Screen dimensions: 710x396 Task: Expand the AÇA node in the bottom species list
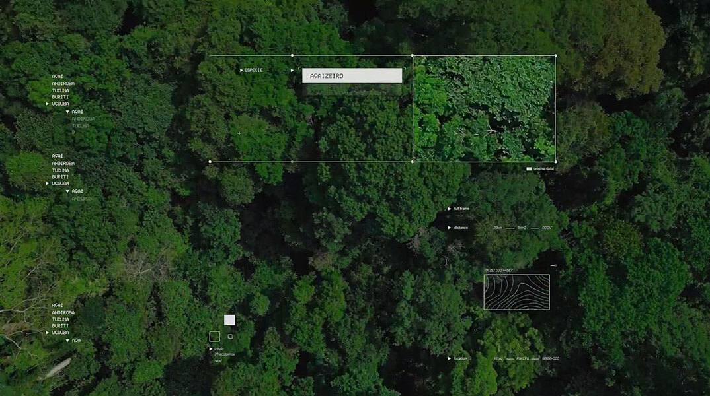[67, 341]
